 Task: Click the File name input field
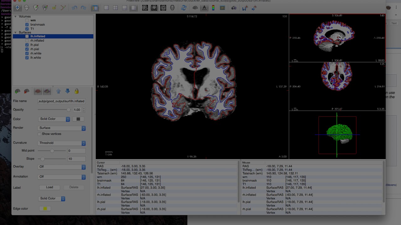[61, 101]
